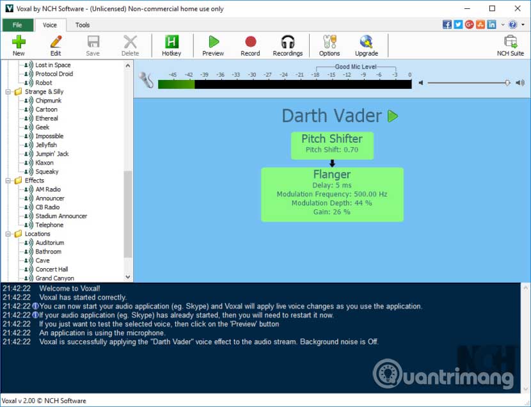Switch to the File tab

[x=17, y=25]
